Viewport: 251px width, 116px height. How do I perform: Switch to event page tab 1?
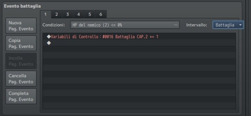pos(45,14)
